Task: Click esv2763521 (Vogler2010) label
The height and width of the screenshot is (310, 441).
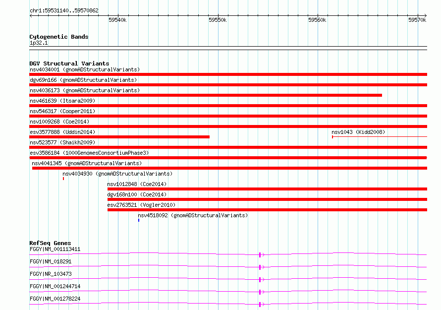Action: tap(141, 205)
